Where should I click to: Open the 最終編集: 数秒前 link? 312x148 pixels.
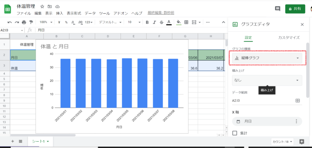point(161,13)
